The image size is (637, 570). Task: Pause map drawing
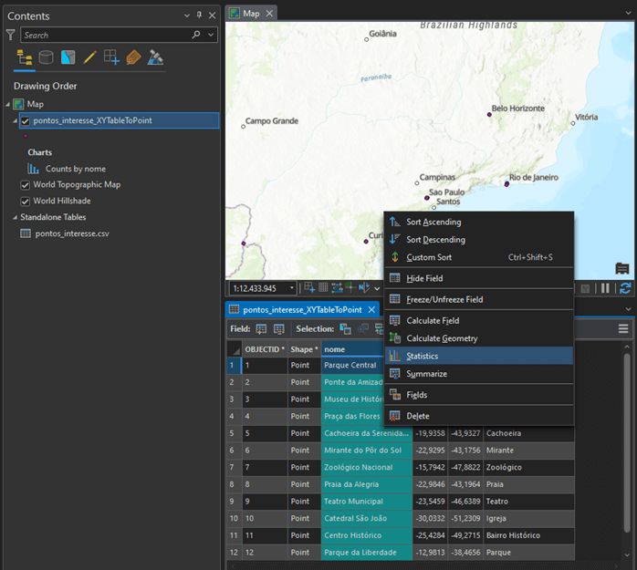tap(604, 288)
